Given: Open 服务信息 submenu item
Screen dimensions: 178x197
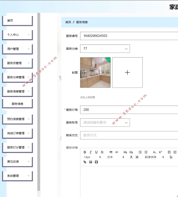Looking at the screenshot, I should [x=18, y=104].
